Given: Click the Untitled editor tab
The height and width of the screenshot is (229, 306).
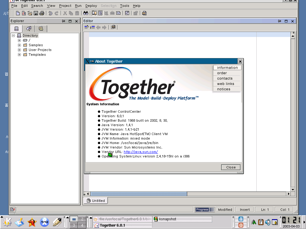Looking at the screenshot, I should (x=96, y=201).
